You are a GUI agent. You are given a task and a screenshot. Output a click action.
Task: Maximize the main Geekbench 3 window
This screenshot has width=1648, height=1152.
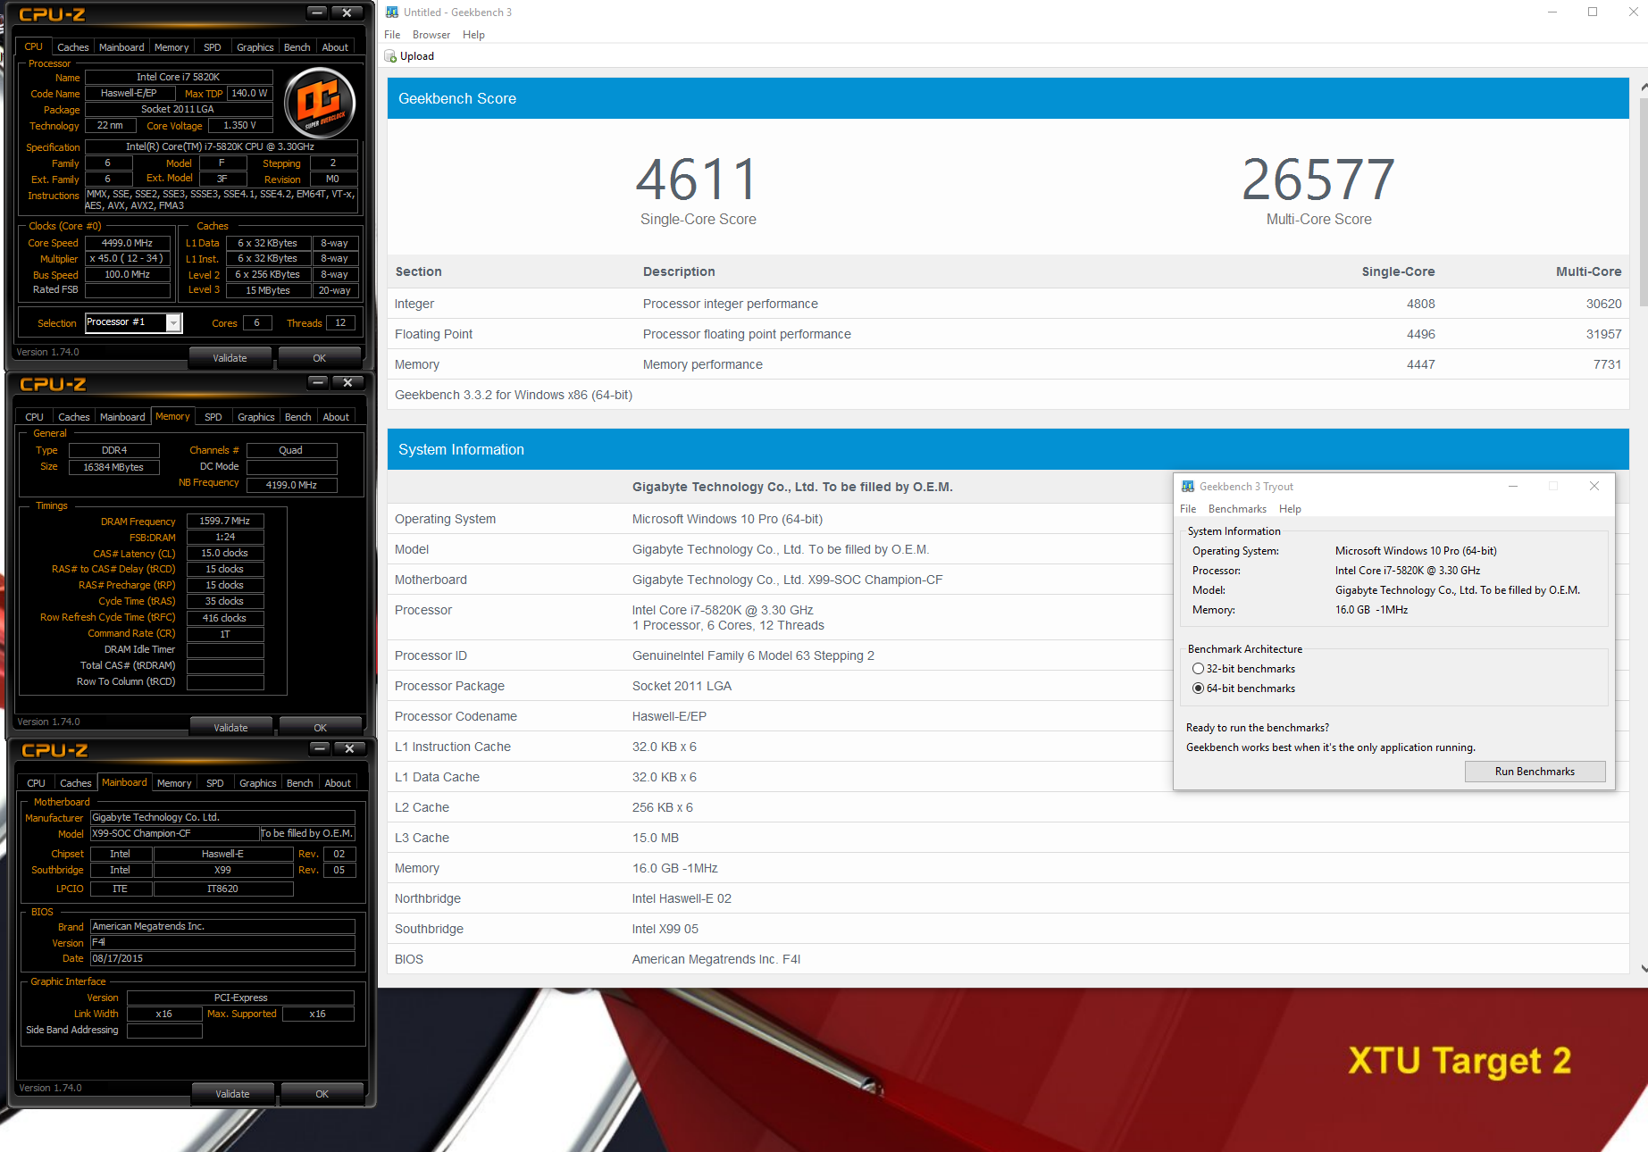click(1593, 13)
